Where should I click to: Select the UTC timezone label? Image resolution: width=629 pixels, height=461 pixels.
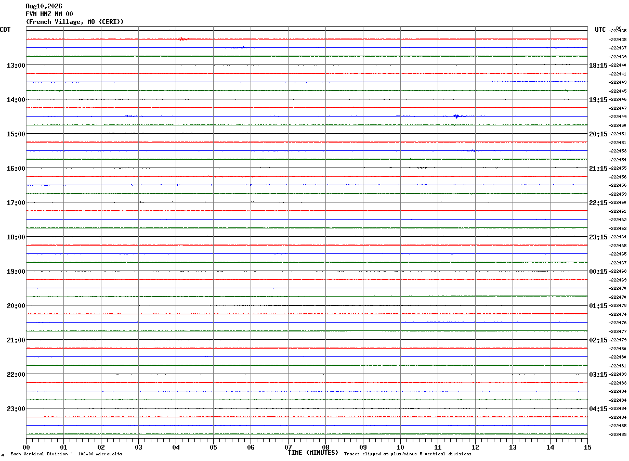coord(600,30)
